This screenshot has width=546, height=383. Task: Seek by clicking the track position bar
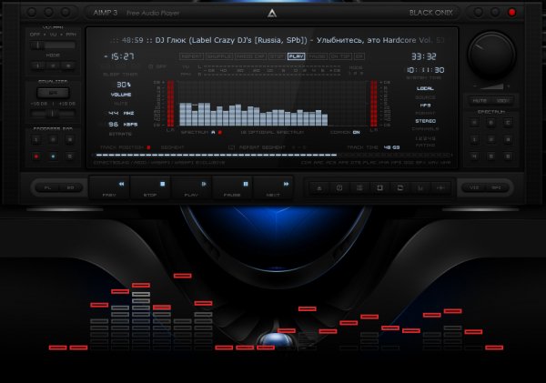tap(272, 155)
